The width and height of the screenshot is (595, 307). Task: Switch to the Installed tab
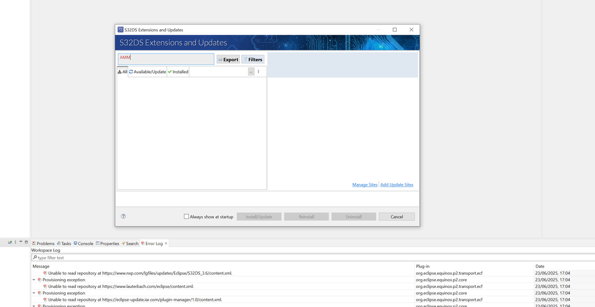point(178,71)
